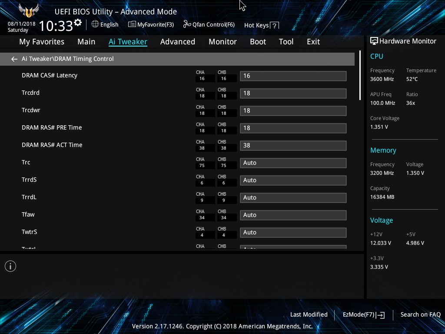The width and height of the screenshot is (445, 334).
Task: Click the Hardware Monitor screen icon
Action: pyautogui.click(x=374, y=41)
